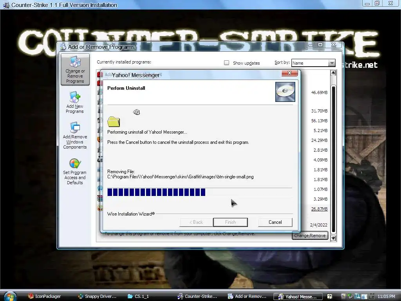
Task: Open Set Program Access and Defaults
Action: [75, 172]
